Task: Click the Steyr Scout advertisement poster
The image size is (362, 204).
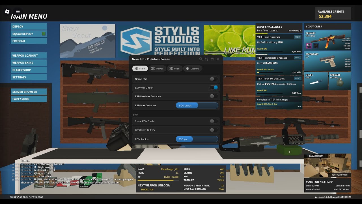Action: click(x=87, y=41)
